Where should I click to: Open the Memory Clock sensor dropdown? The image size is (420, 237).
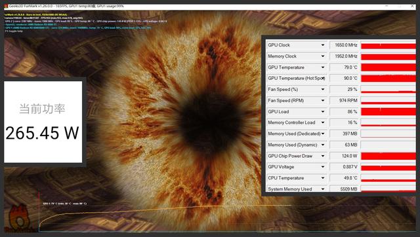point(323,56)
